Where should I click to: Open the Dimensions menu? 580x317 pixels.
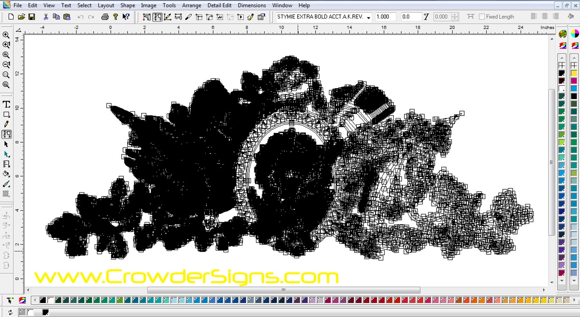[x=252, y=6]
